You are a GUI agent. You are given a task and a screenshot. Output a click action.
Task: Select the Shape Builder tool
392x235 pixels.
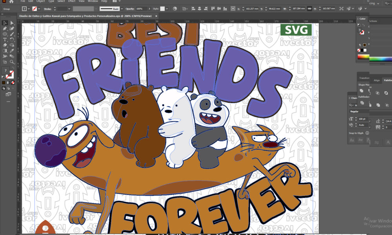pos(12,45)
